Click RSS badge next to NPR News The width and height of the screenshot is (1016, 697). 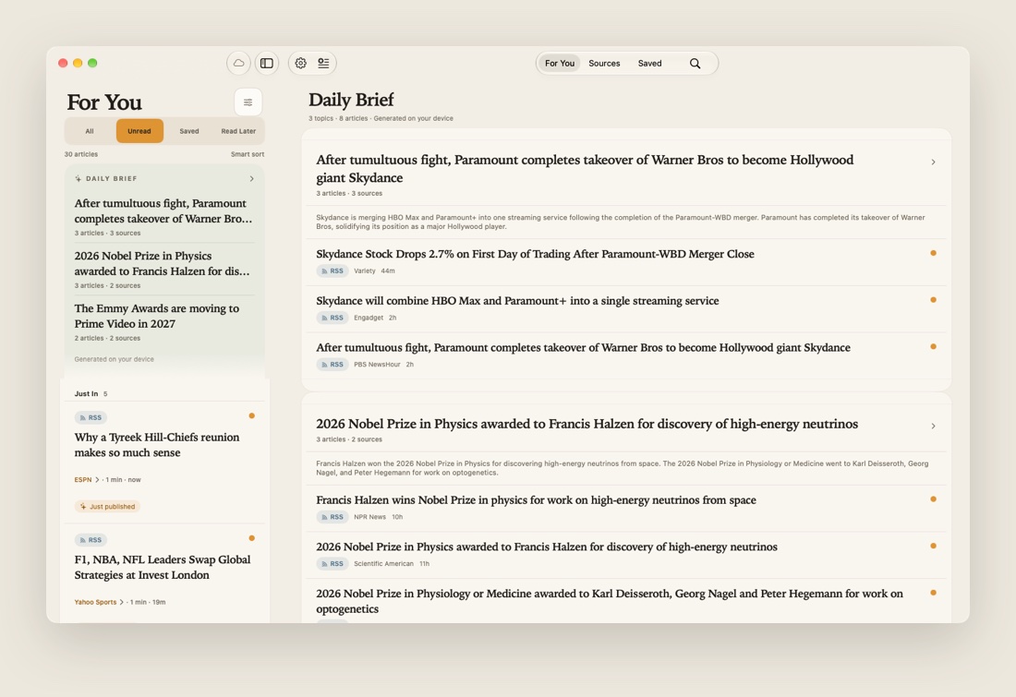click(x=333, y=517)
